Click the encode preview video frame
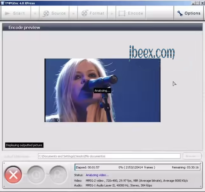Viewport: 205px width, 192px height. (102, 90)
